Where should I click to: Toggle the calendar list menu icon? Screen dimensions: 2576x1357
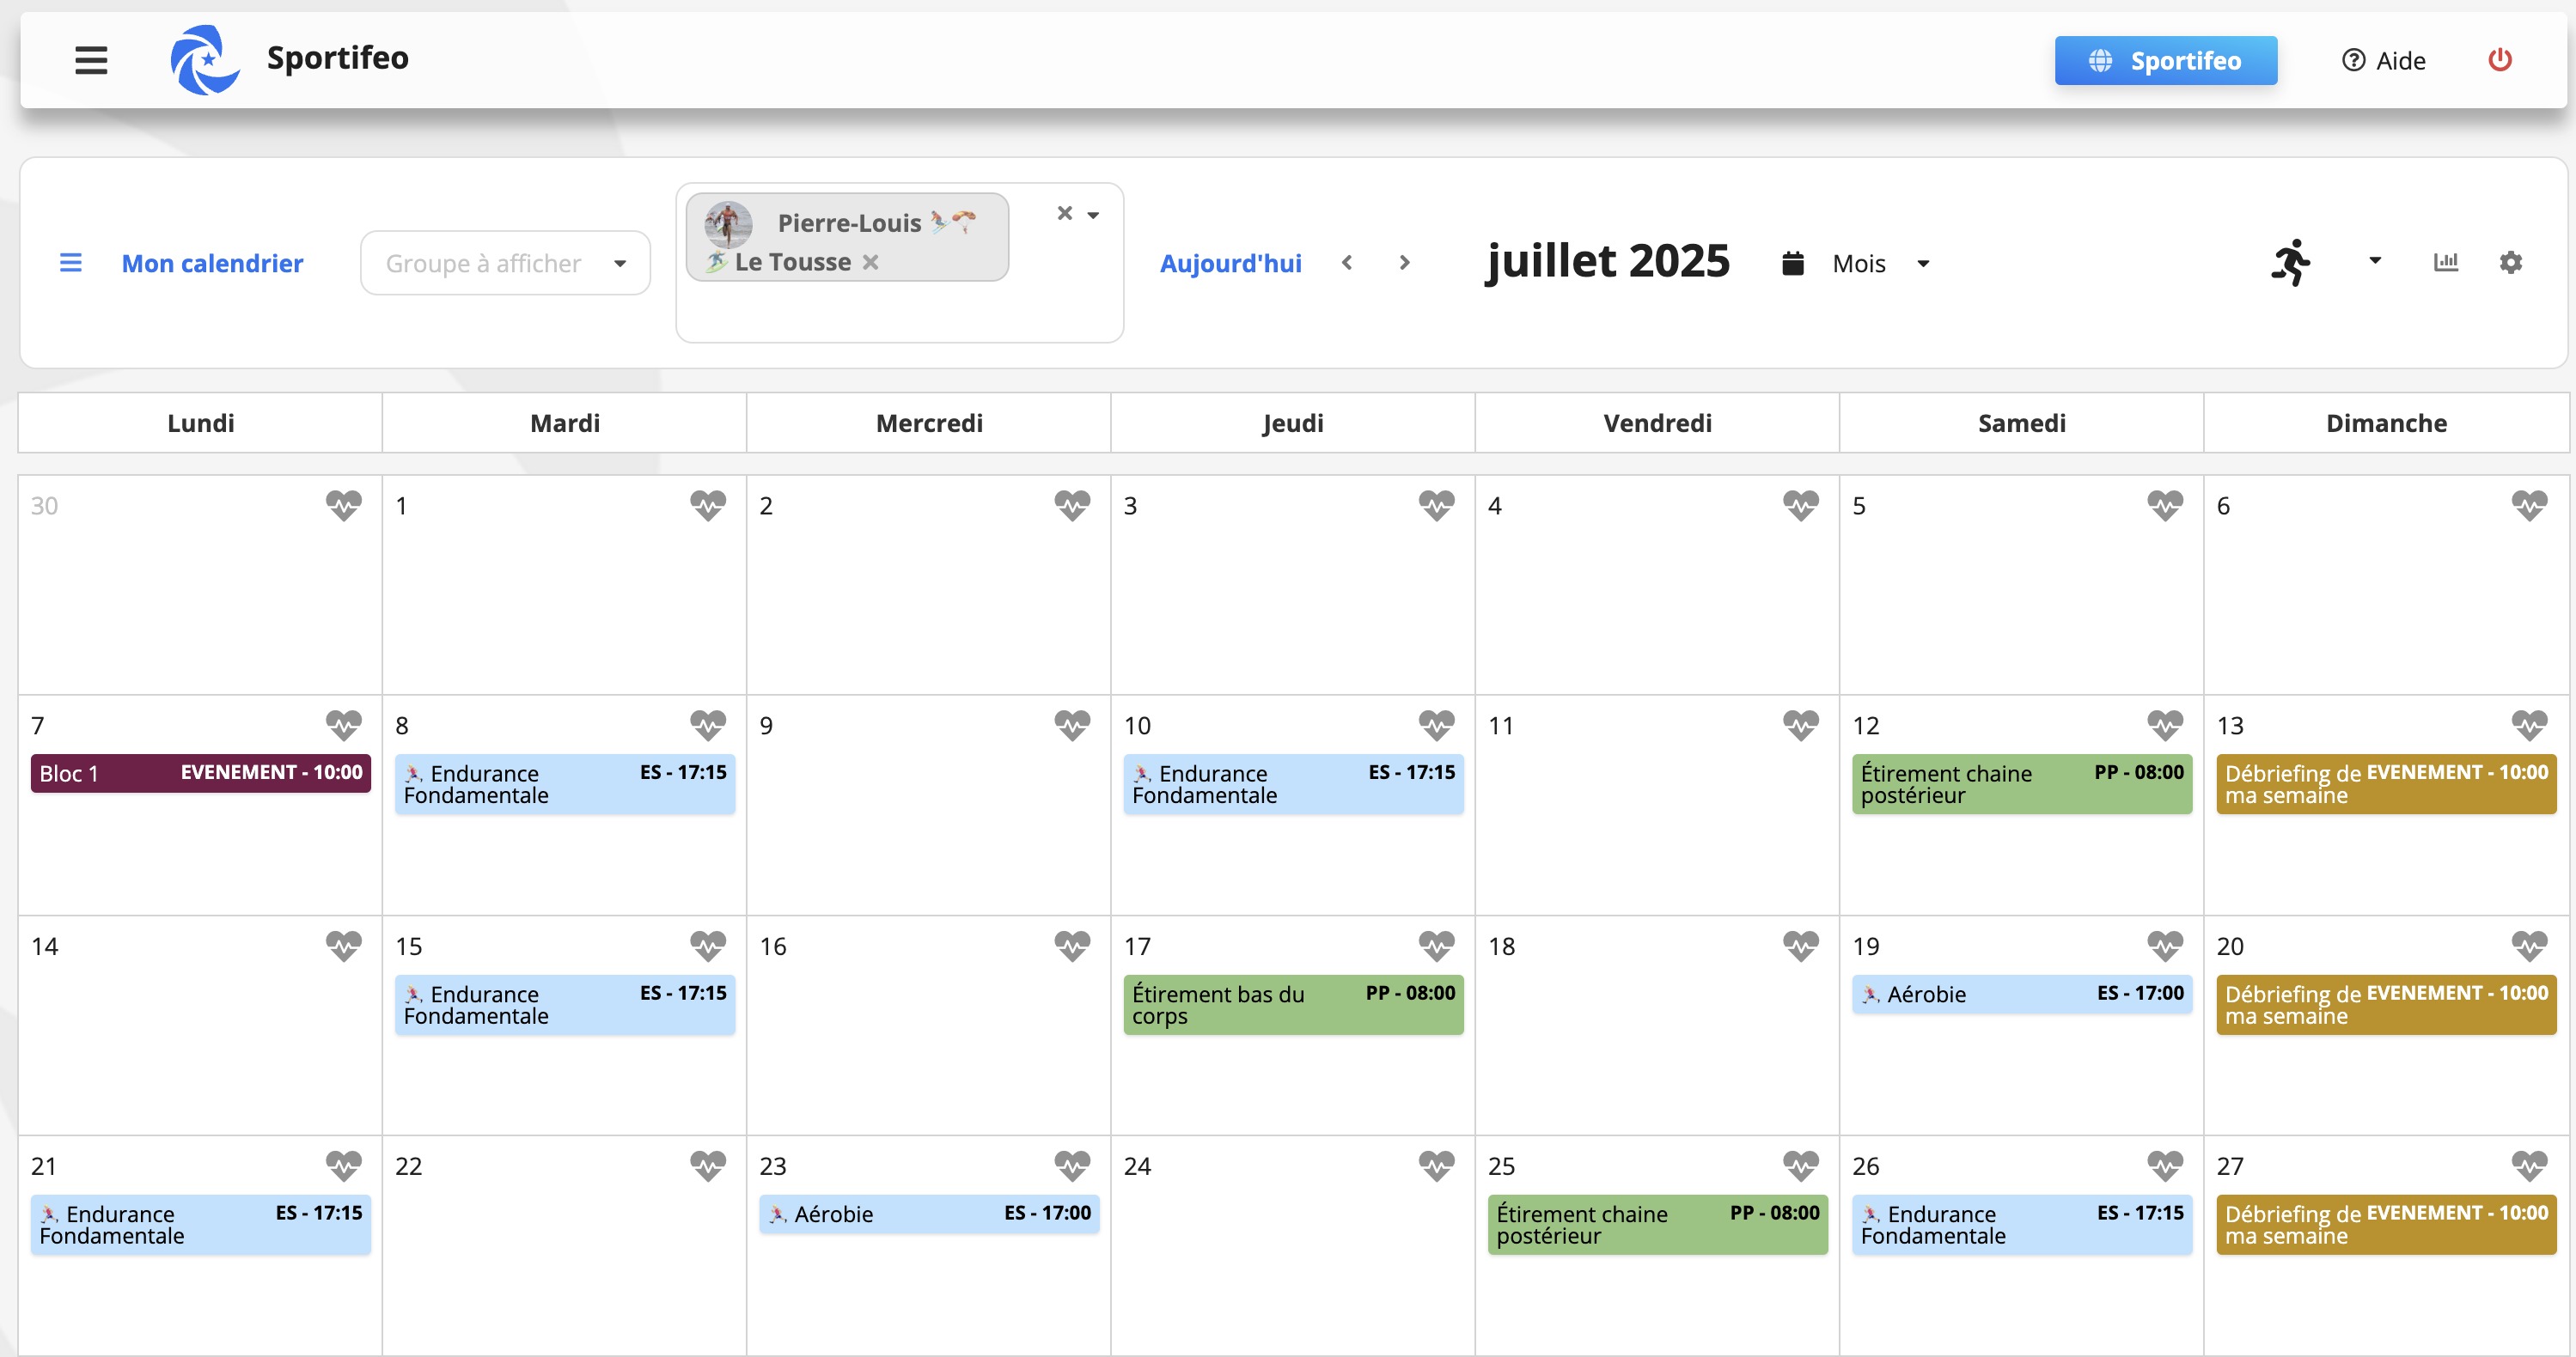coord(70,263)
